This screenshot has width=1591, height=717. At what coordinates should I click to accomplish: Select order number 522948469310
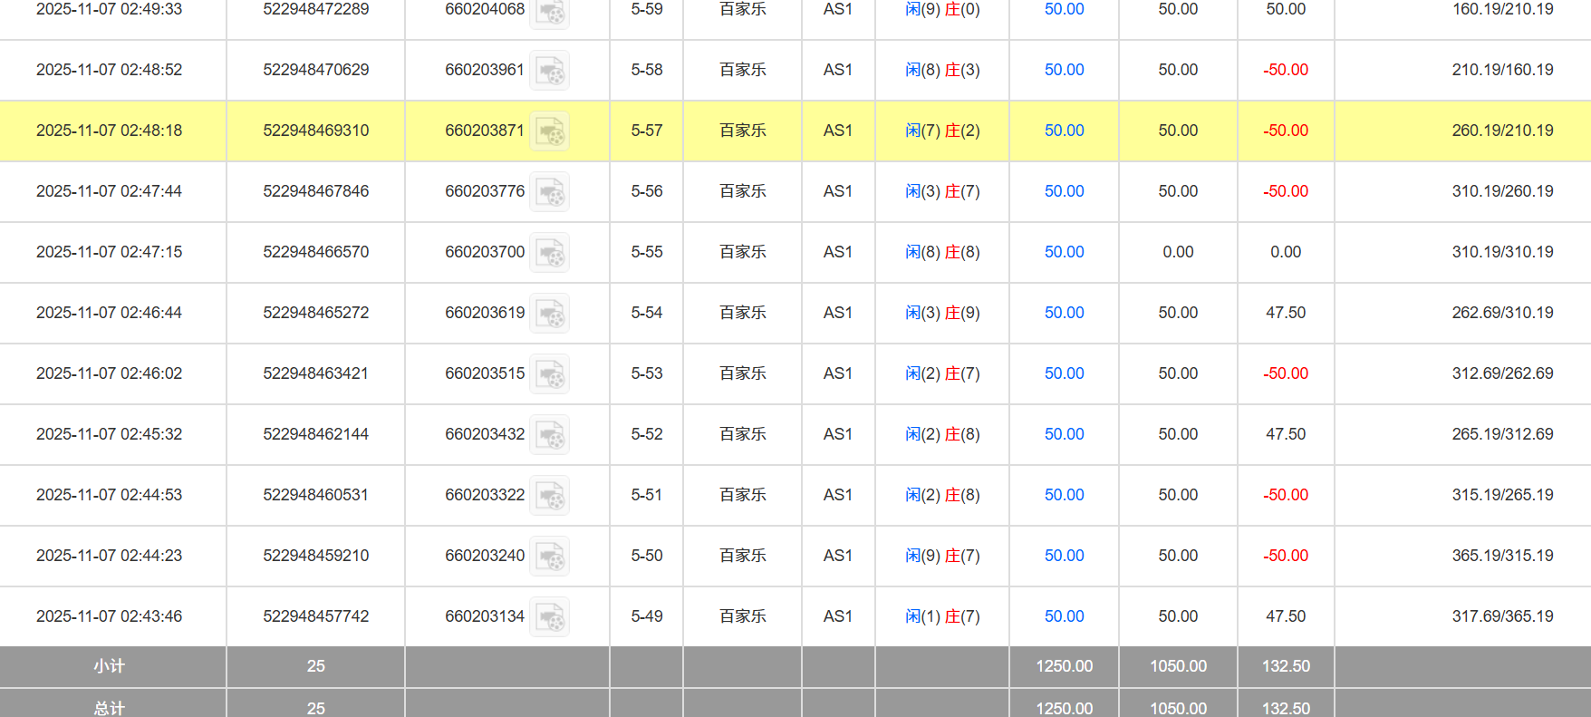tap(315, 131)
